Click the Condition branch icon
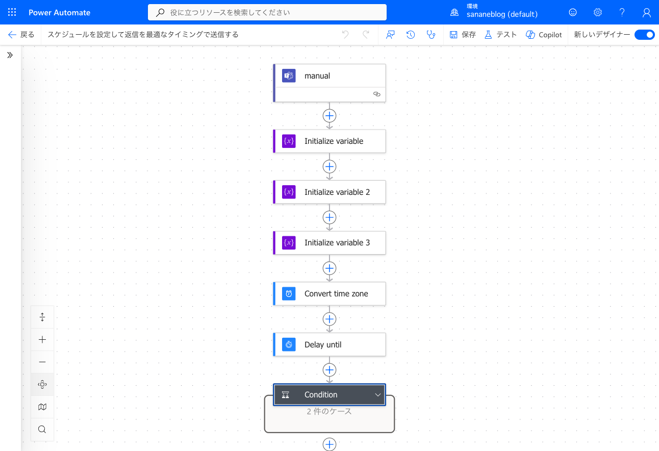Screen dimensions: 659x451 286,395
